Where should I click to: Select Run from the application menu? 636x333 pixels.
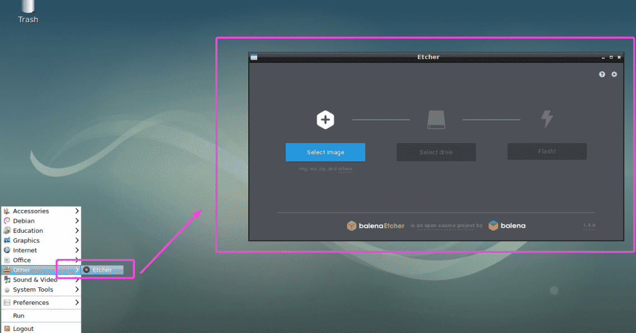coord(18,315)
